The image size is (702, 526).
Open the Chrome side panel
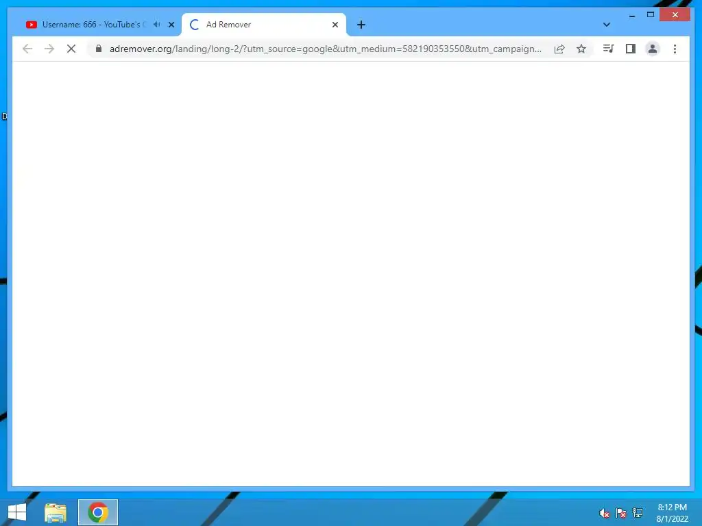point(631,49)
